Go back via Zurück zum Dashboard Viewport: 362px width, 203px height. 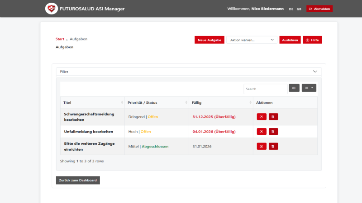coord(78,180)
